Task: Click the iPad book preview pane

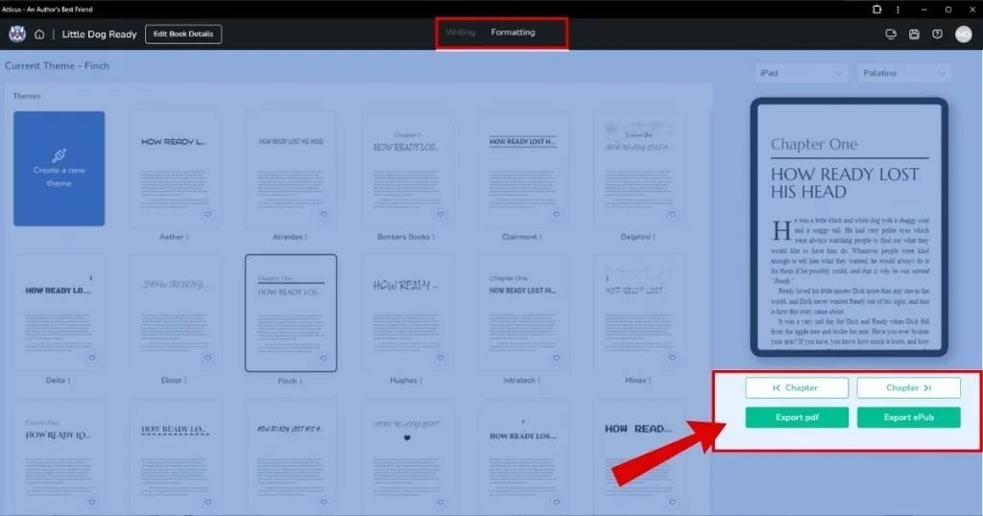Action: click(849, 226)
